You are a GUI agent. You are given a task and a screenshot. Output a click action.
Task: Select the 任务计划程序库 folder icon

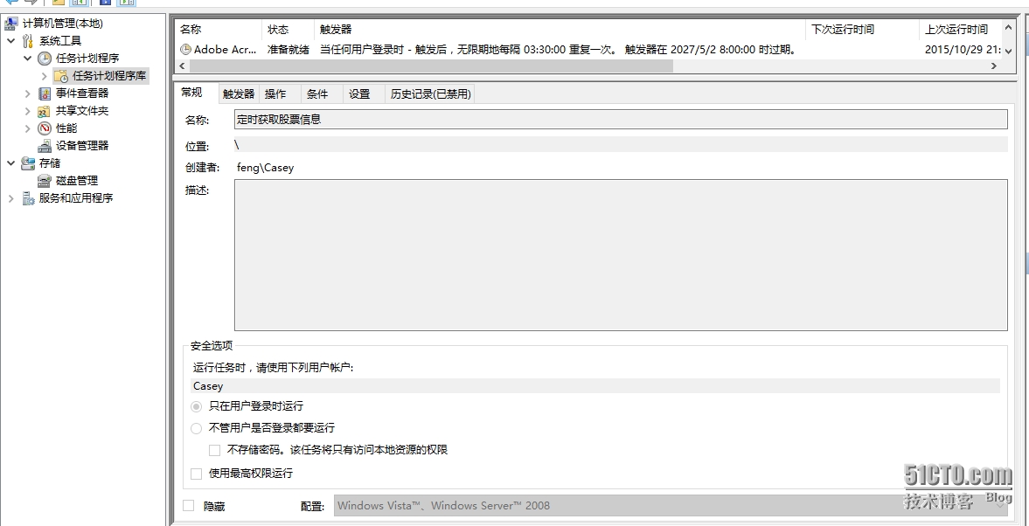click(61, 76)
